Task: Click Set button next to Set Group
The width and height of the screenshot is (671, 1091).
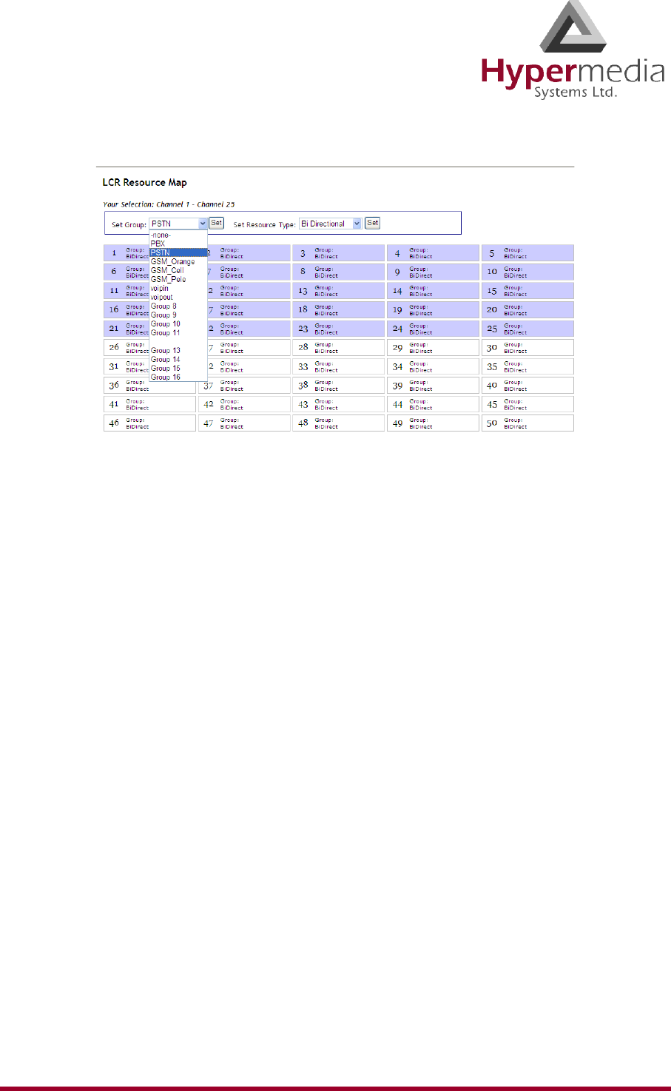Action: (216, 223)
